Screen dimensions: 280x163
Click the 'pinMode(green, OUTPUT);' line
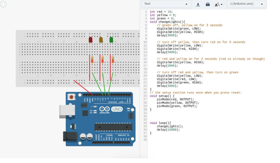coord(177,106)
